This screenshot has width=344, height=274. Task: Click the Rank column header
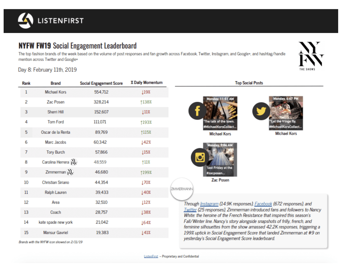[x=26, y=83]
